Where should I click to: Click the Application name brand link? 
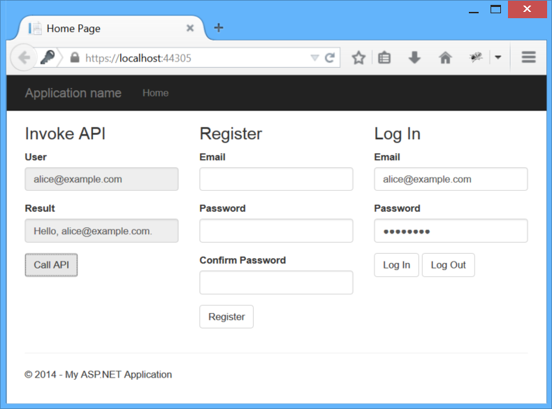73,93
